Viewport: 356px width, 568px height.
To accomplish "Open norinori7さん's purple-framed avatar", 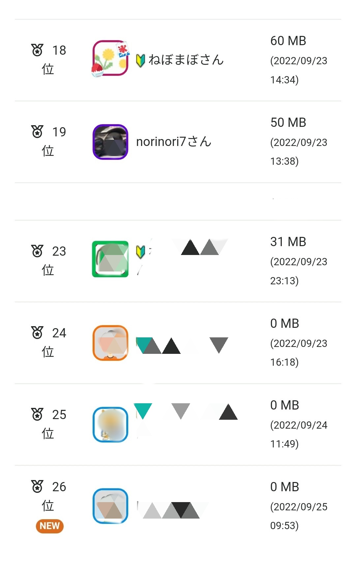I will coord(110,142).
